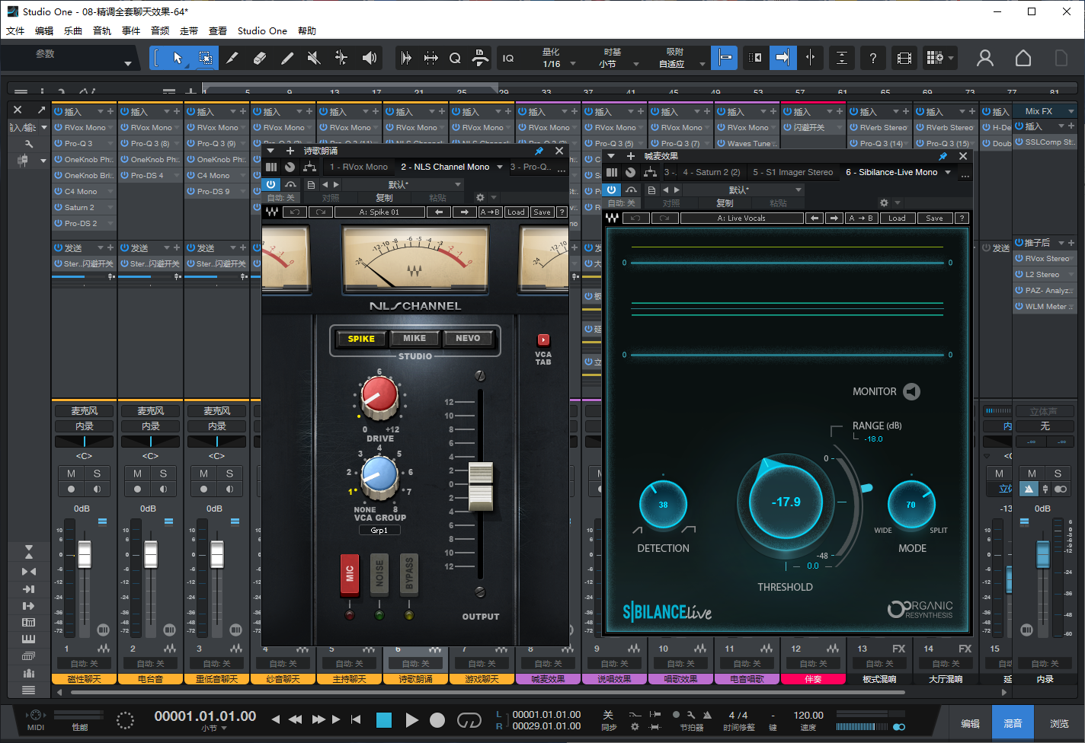This screenshot has width=1085, height=743.
Task: Toggle the loop button in transport
Action: click(469, 720)
